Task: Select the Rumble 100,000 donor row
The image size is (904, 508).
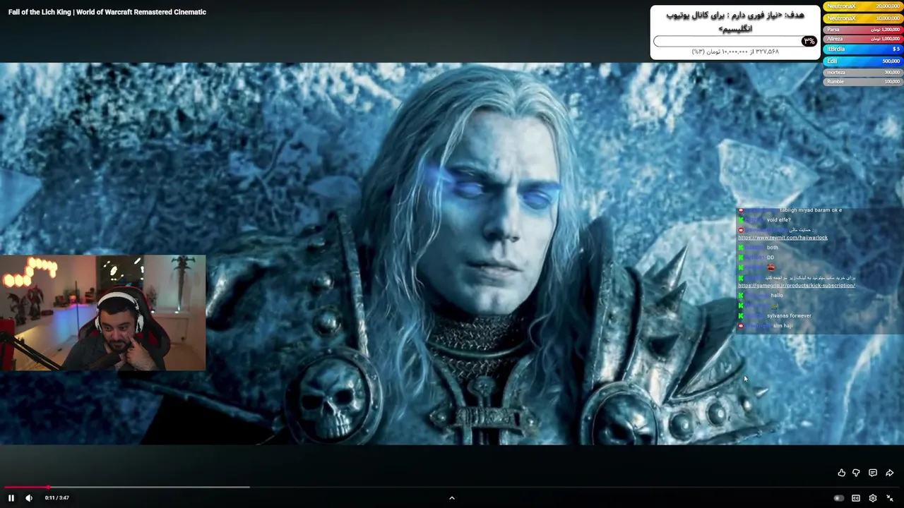Action: pyautogui.click(x=863, y=82)
